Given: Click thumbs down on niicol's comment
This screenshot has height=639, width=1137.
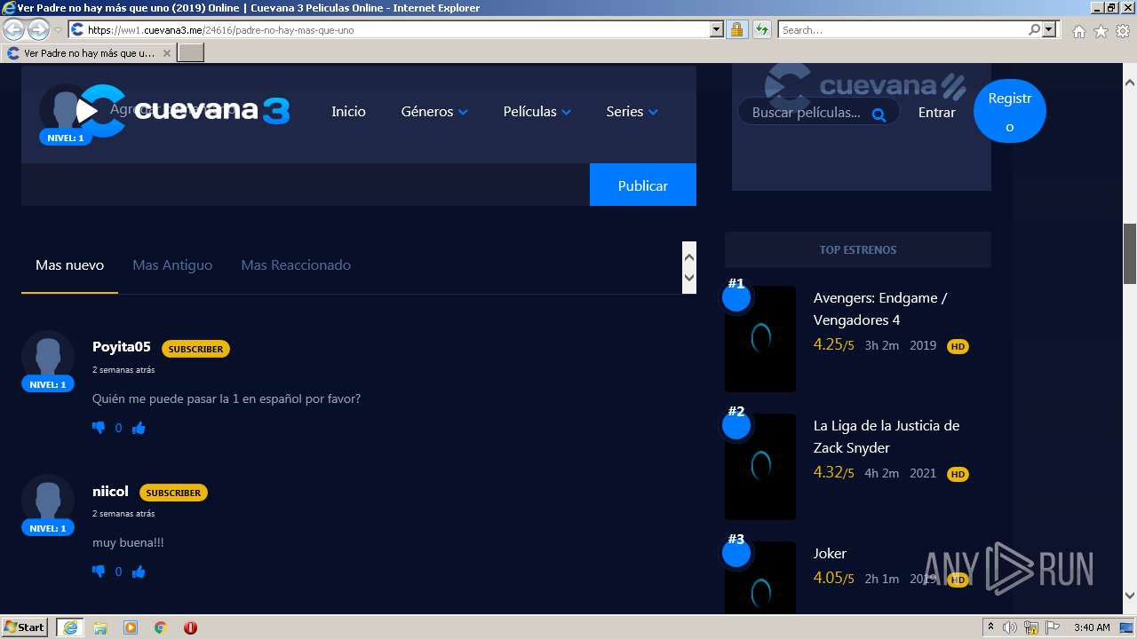Looking at the screenshot, I should 99,572.
